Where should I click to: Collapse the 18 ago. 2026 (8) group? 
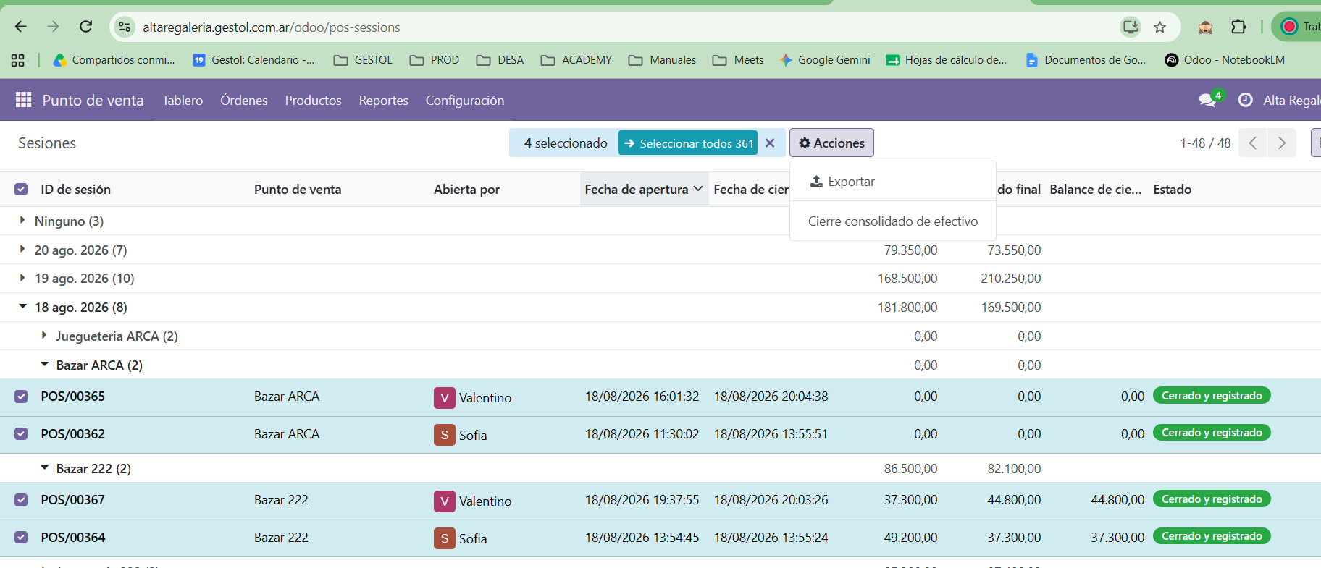(80, 308)
